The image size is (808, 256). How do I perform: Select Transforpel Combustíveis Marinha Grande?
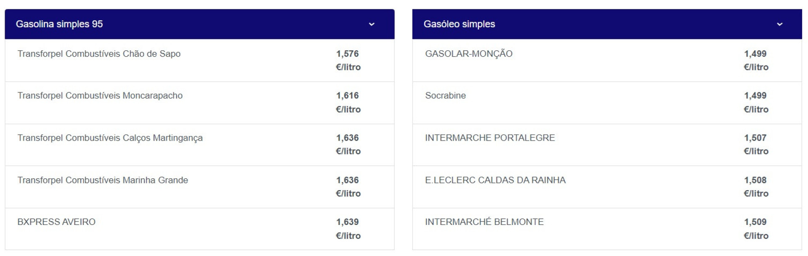point(103,180)
